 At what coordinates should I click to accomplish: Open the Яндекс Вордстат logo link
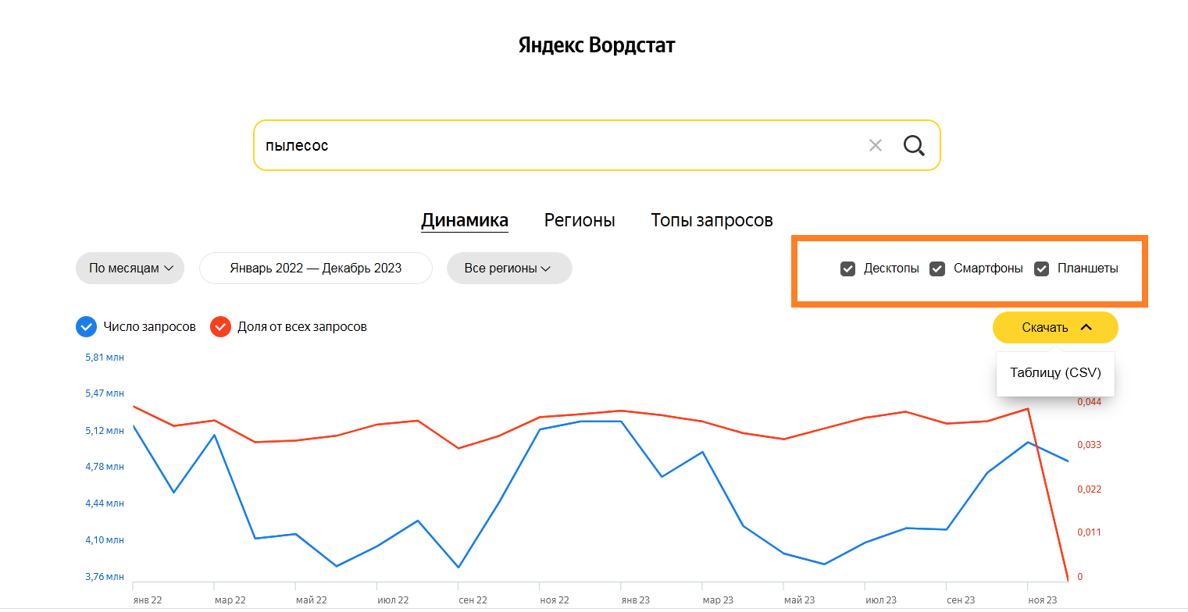coord(597,45)
